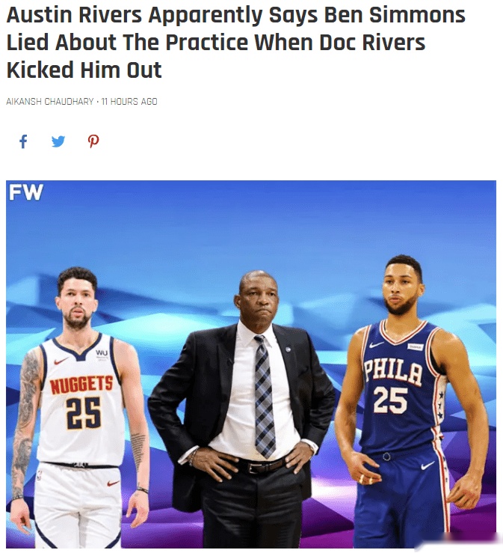Click the PHILA lettering on blue jersey
Viewport: 503px width, 553px height.
click(393, 372)
